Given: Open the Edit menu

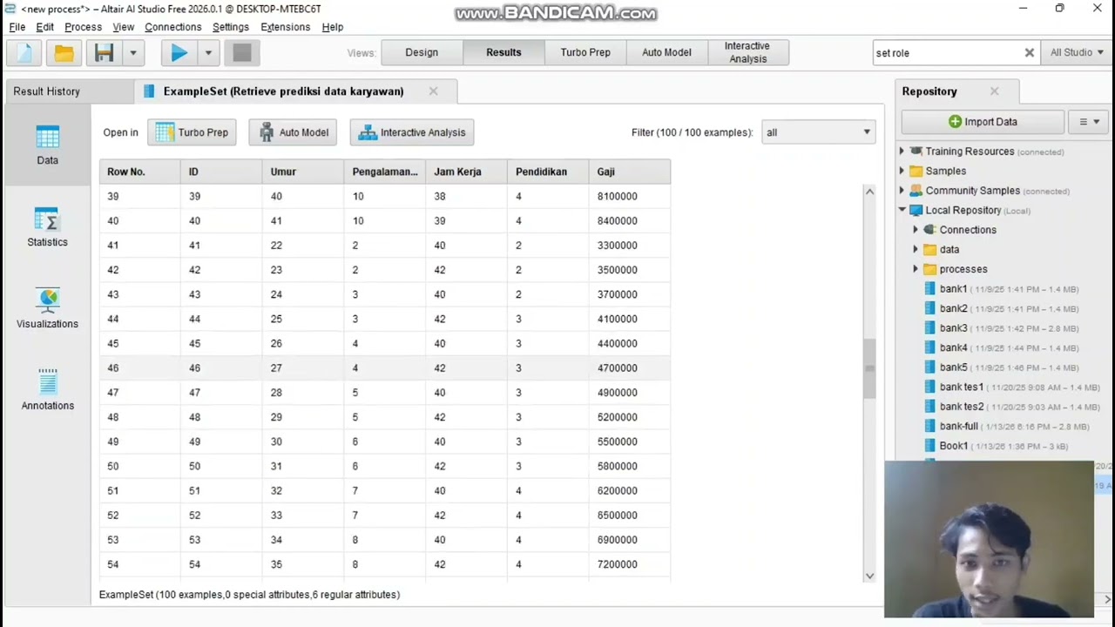Looking at the screenshot, I should pyautogui.click(x=44, y=27).
